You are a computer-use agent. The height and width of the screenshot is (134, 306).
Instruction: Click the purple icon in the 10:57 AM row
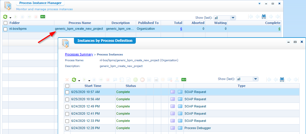173,92
